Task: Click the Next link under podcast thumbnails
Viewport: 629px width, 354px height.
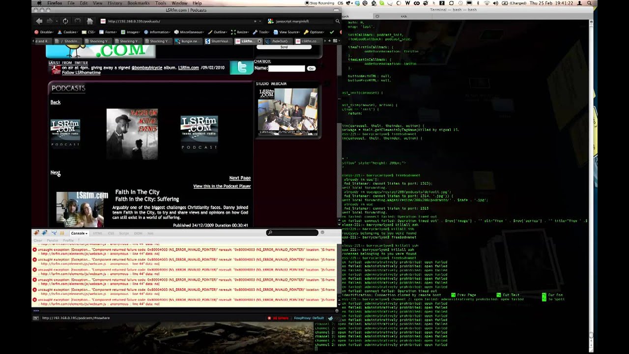Action: click(55, 173)
